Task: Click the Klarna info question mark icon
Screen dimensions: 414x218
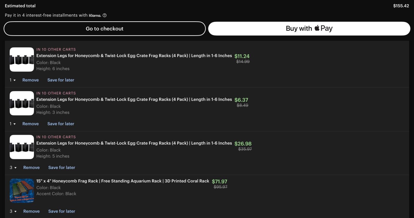Action: 104,15
